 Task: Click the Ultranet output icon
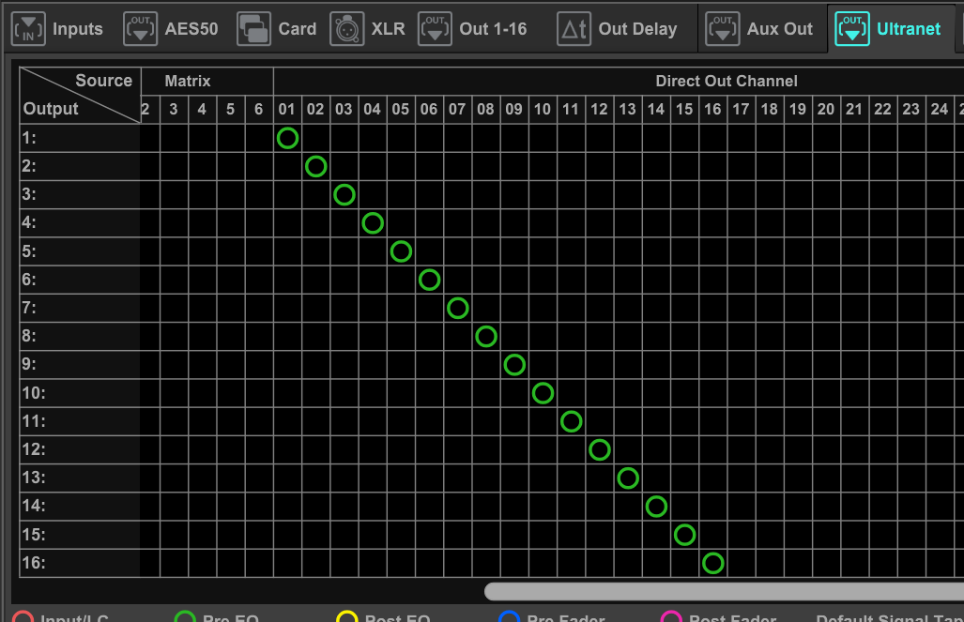click(x=852, y=29)
